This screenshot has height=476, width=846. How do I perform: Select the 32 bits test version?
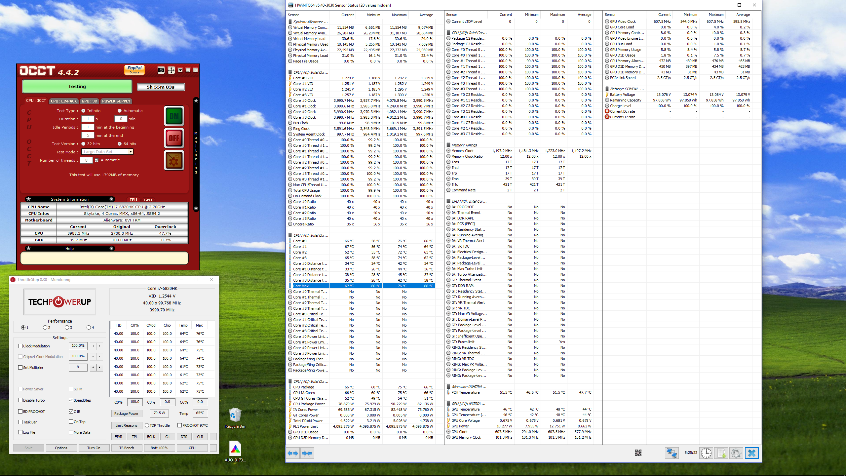pyautogui.click(x=83, y=144)
